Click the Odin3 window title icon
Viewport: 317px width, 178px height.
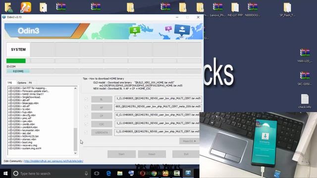[4, 17]
